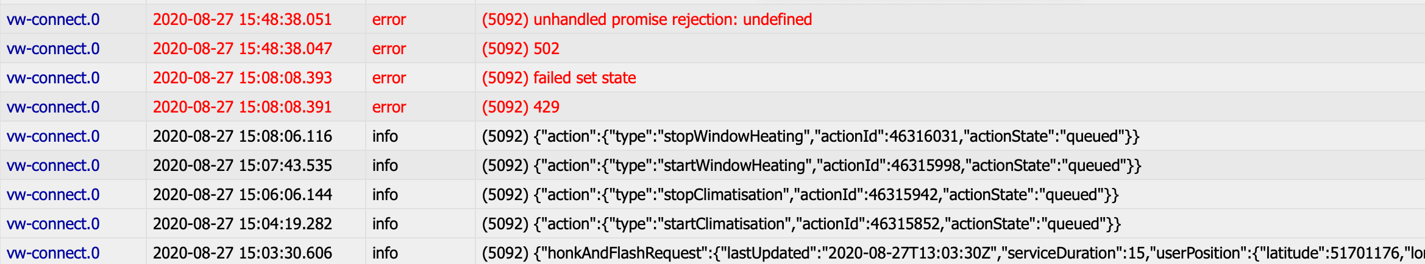1425x264 pixels.
Task: Click the red timestamp 15:48:38.047
Action: click(x=243, y=49)
